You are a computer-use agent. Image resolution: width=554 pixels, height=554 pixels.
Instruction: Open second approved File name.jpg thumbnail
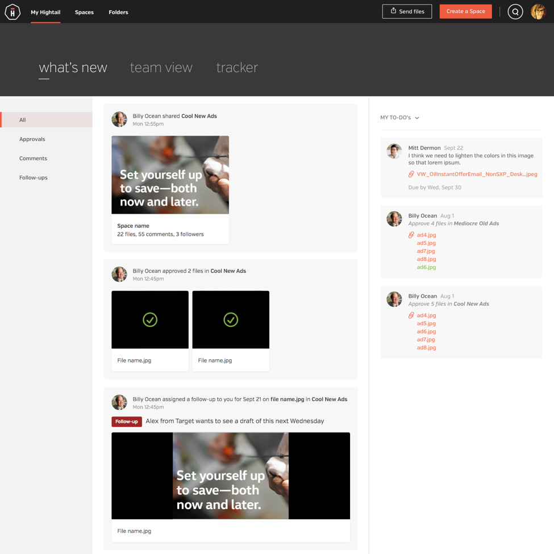pos(231,320)
